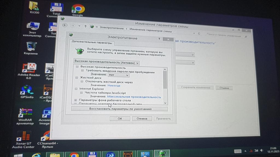Expand the address bar history dropdown
This screenshot has width=280, height=157.
tap(194, 33)
